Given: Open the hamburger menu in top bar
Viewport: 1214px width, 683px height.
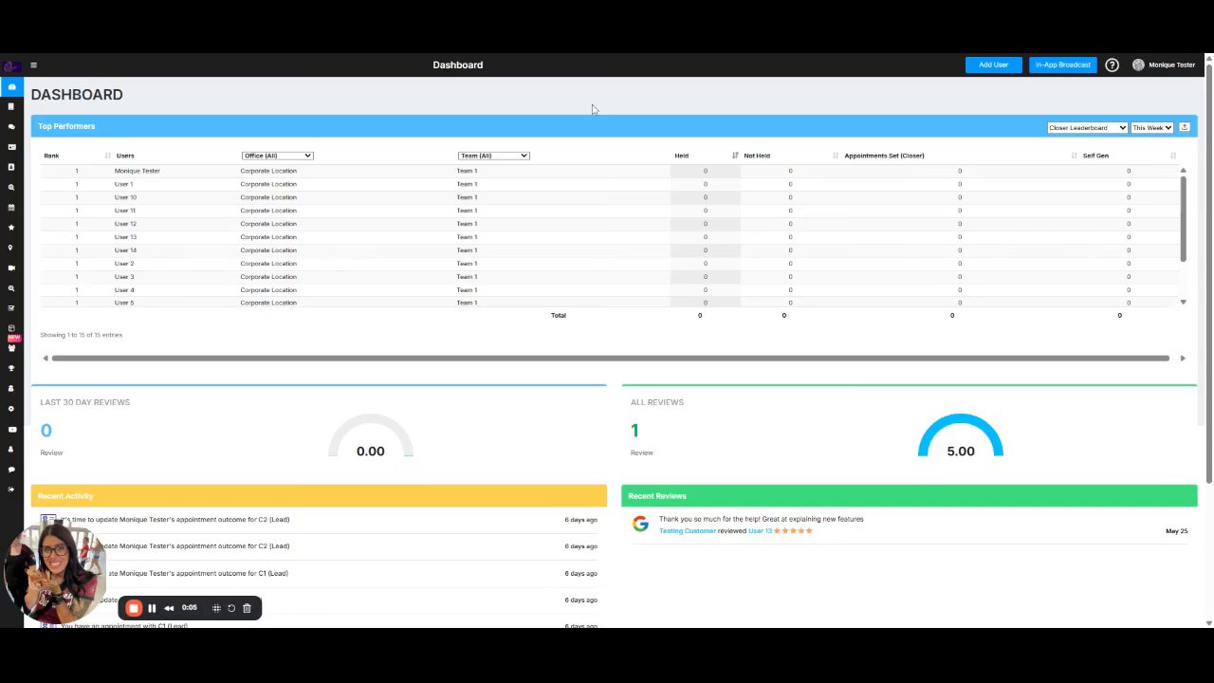Looking at the screenshot, I should coord(33,65).
